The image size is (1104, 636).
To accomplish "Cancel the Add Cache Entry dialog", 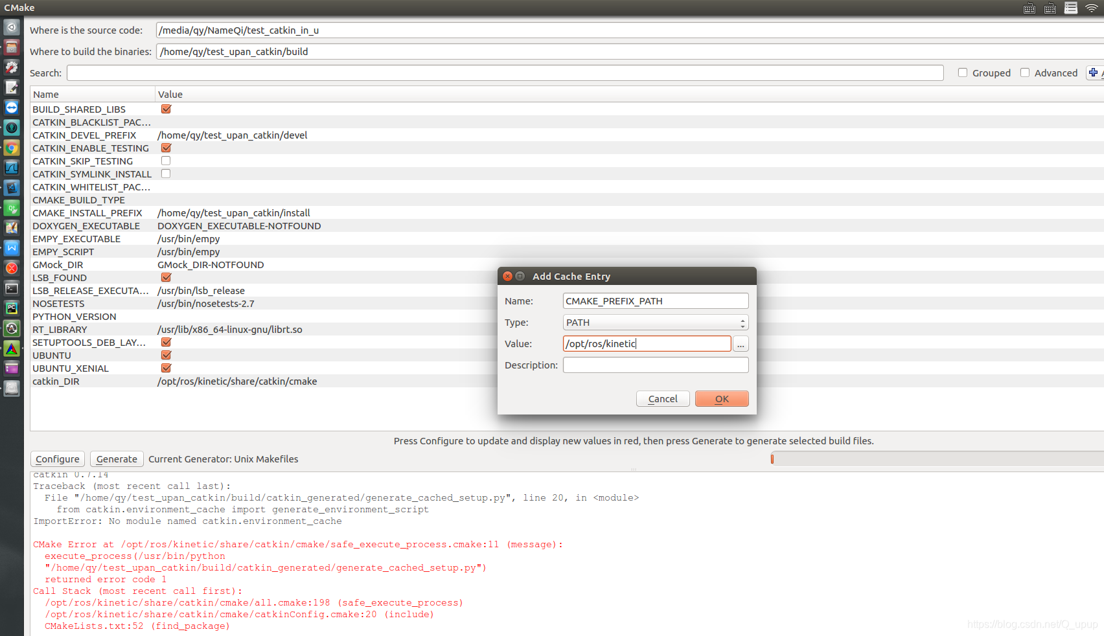I will pos(663,399).
